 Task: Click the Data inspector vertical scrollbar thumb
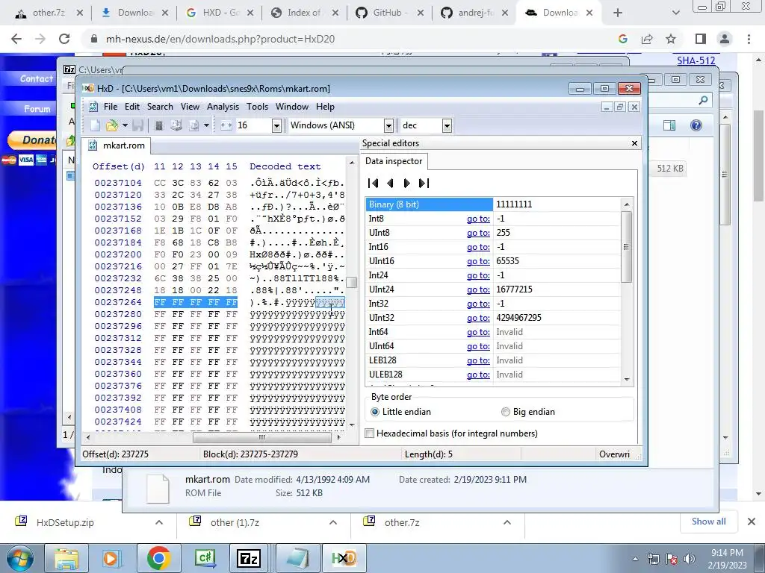[627, 246]
